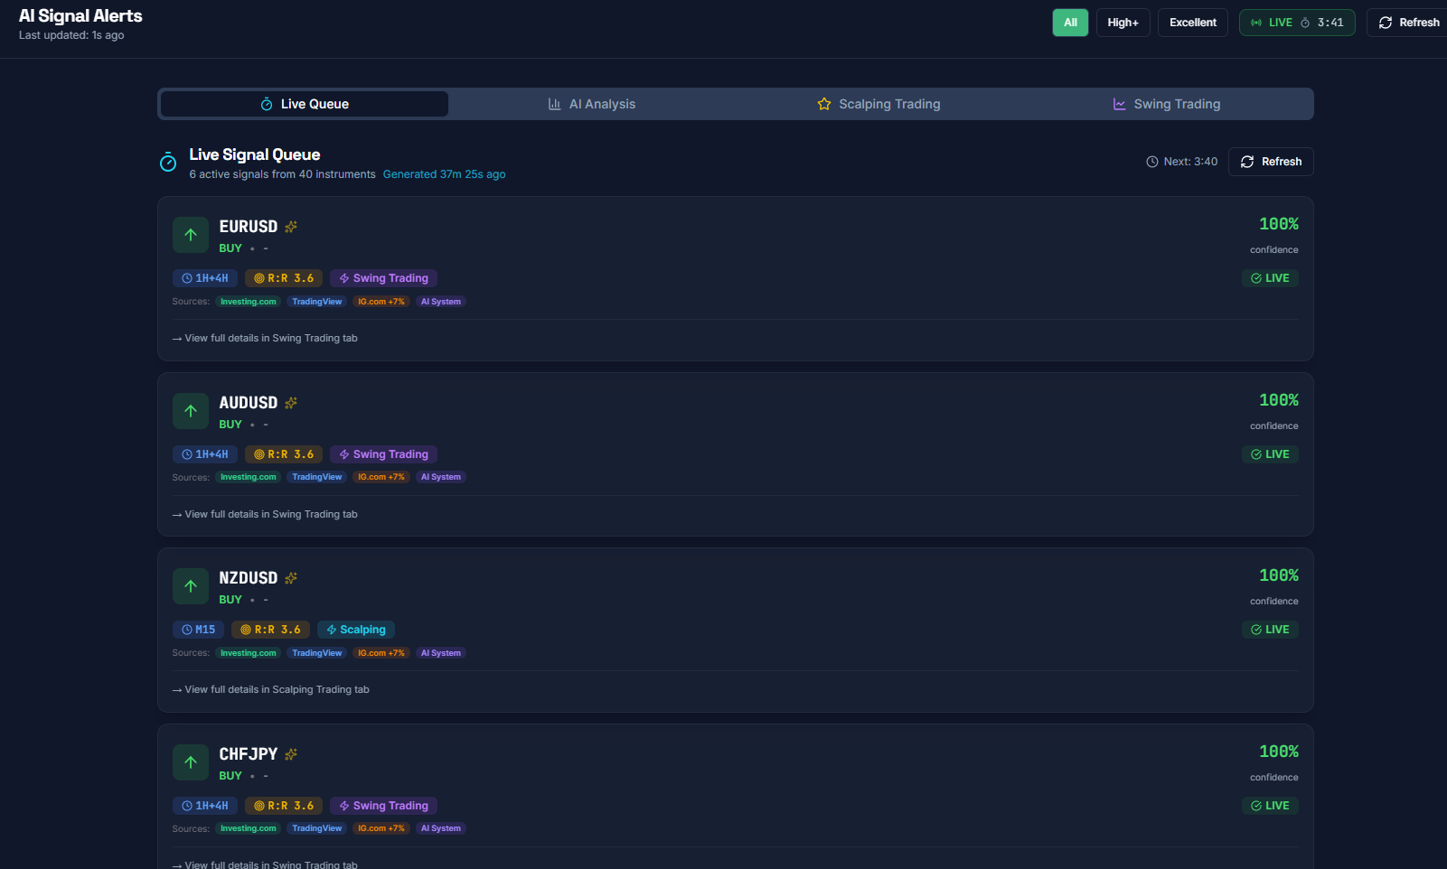Click the AUDUSD buy arrow icon
The image size is (1447, 869).
click(191, 411)
